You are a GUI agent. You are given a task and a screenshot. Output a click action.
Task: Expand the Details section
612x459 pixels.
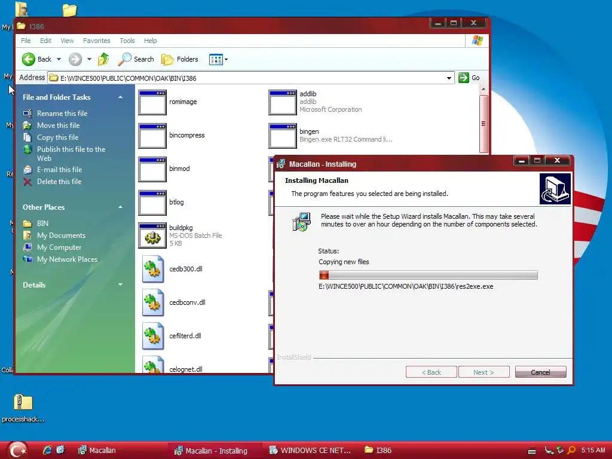(x=120, y=285)
